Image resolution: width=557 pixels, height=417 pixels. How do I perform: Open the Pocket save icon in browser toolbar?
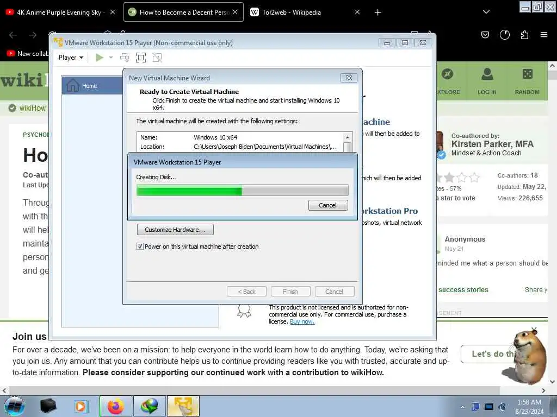pyautogui.click(x=485, y=35)
